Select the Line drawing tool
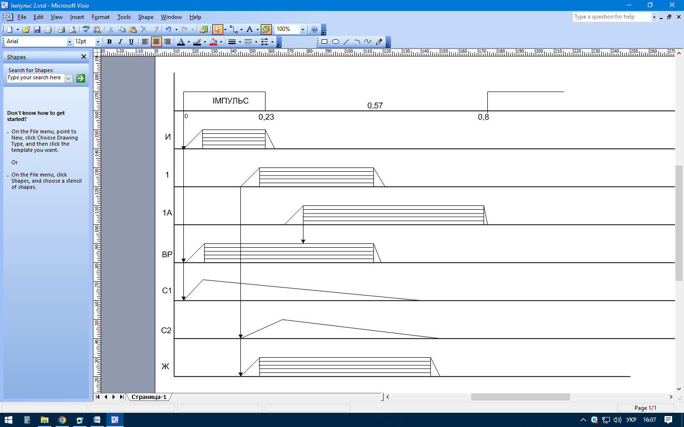Screen dimensions: 684x427 [346, 42]
